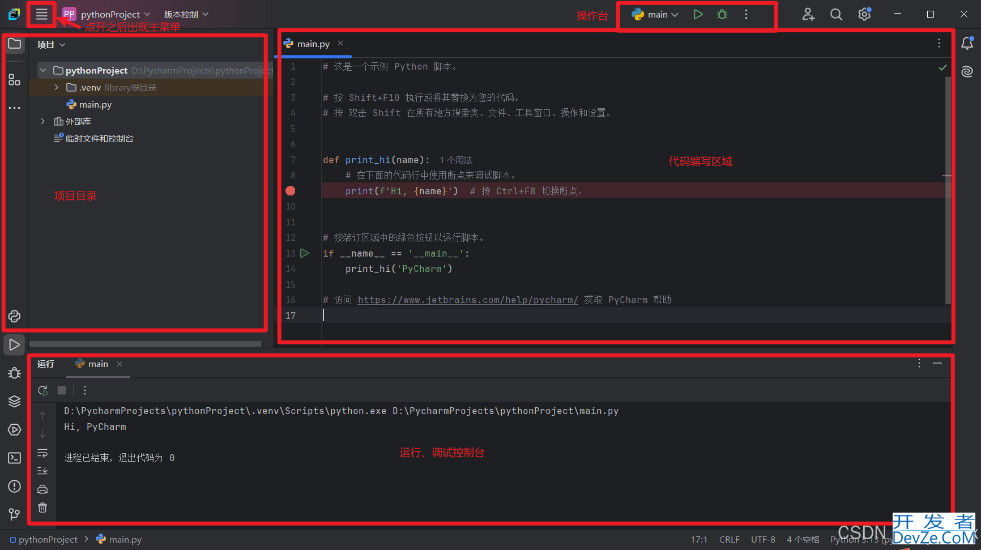981x550 pixels.
Task: Run script from gutter arrow at line 13
Action: point(305,253)
